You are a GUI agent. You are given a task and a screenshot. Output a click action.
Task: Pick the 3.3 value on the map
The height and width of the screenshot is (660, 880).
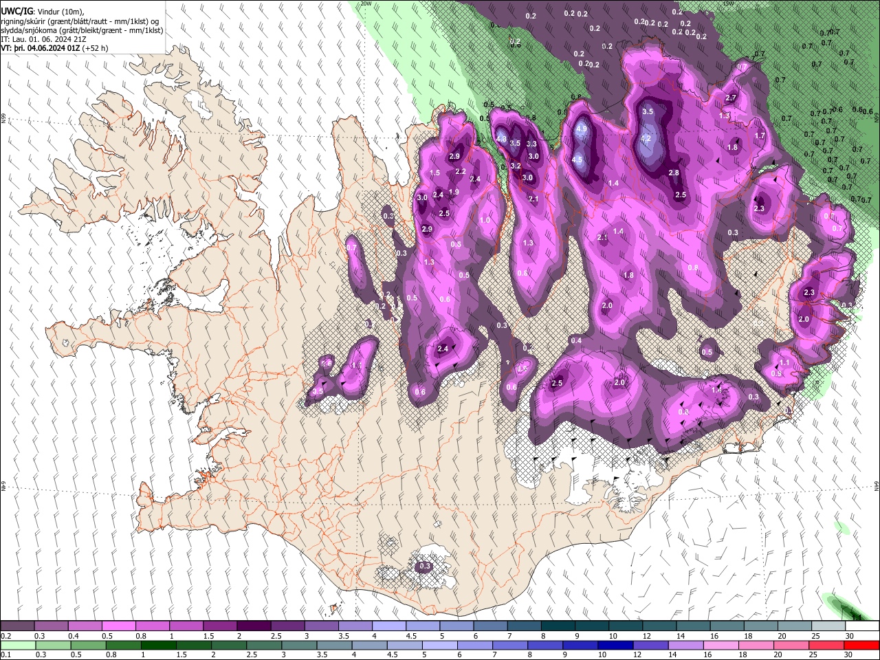coord(531,144)
